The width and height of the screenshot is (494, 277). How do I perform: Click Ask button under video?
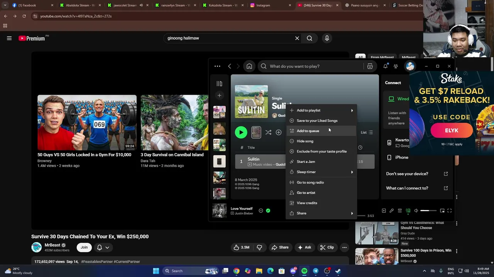pyautogui.click(x=305, y=247)
